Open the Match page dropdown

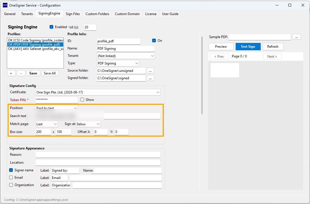[x=47, y=124]
